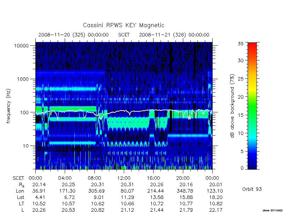
Task: Click the L value 20.82
Action: (98, 210)
